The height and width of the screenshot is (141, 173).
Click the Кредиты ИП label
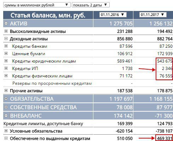tap(25, 69)
